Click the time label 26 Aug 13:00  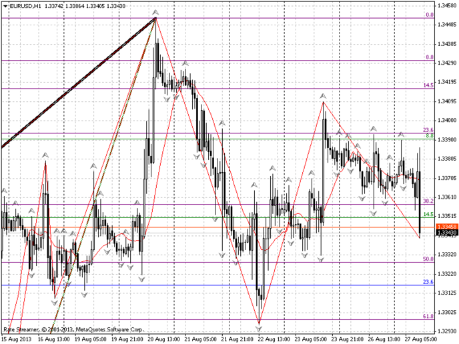pyautogui.click(x=384, y=339)
